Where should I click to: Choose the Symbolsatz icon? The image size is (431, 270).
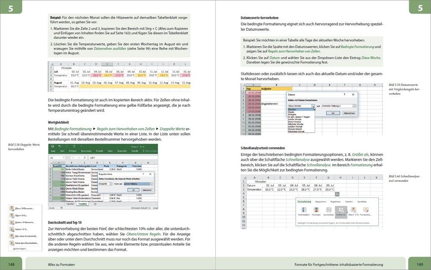329,210
